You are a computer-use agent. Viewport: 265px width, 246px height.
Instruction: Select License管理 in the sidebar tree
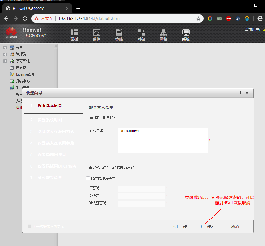click(x=25, y=74)
